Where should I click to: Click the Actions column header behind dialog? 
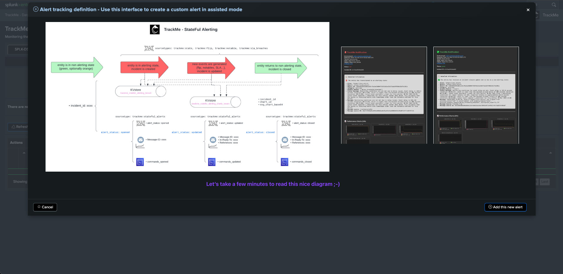coord(16,143)
